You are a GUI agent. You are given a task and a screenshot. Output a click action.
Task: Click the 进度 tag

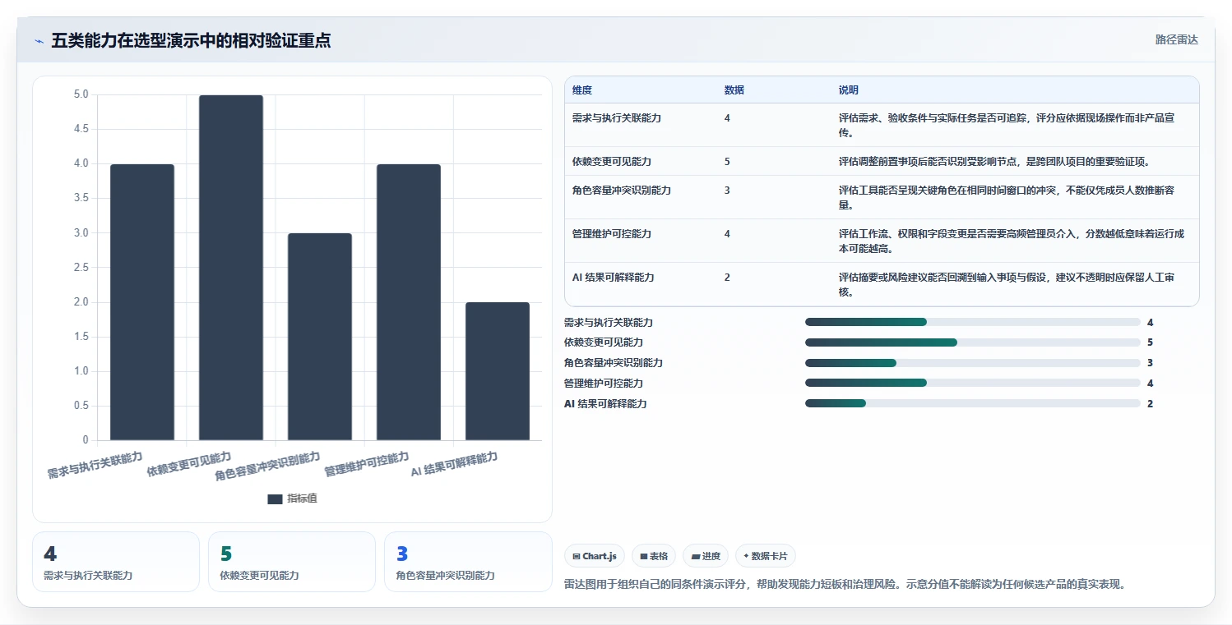pos(706,556)
